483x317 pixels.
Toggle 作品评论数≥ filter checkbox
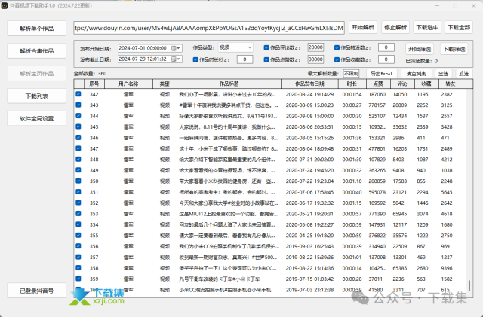pyautogui.click(x=266, y=47)
